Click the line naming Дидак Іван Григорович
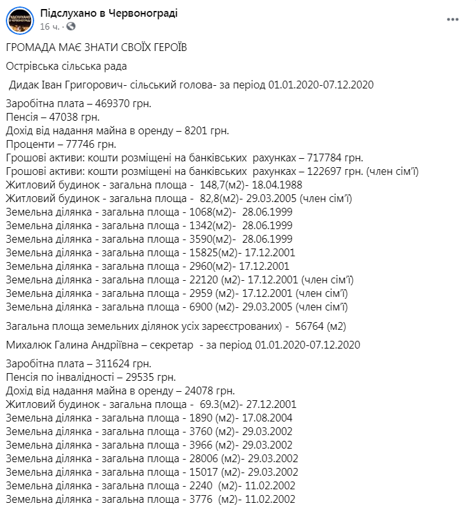Image resolution: width=476 pixels, height=508 pixels. pos(191,85)
